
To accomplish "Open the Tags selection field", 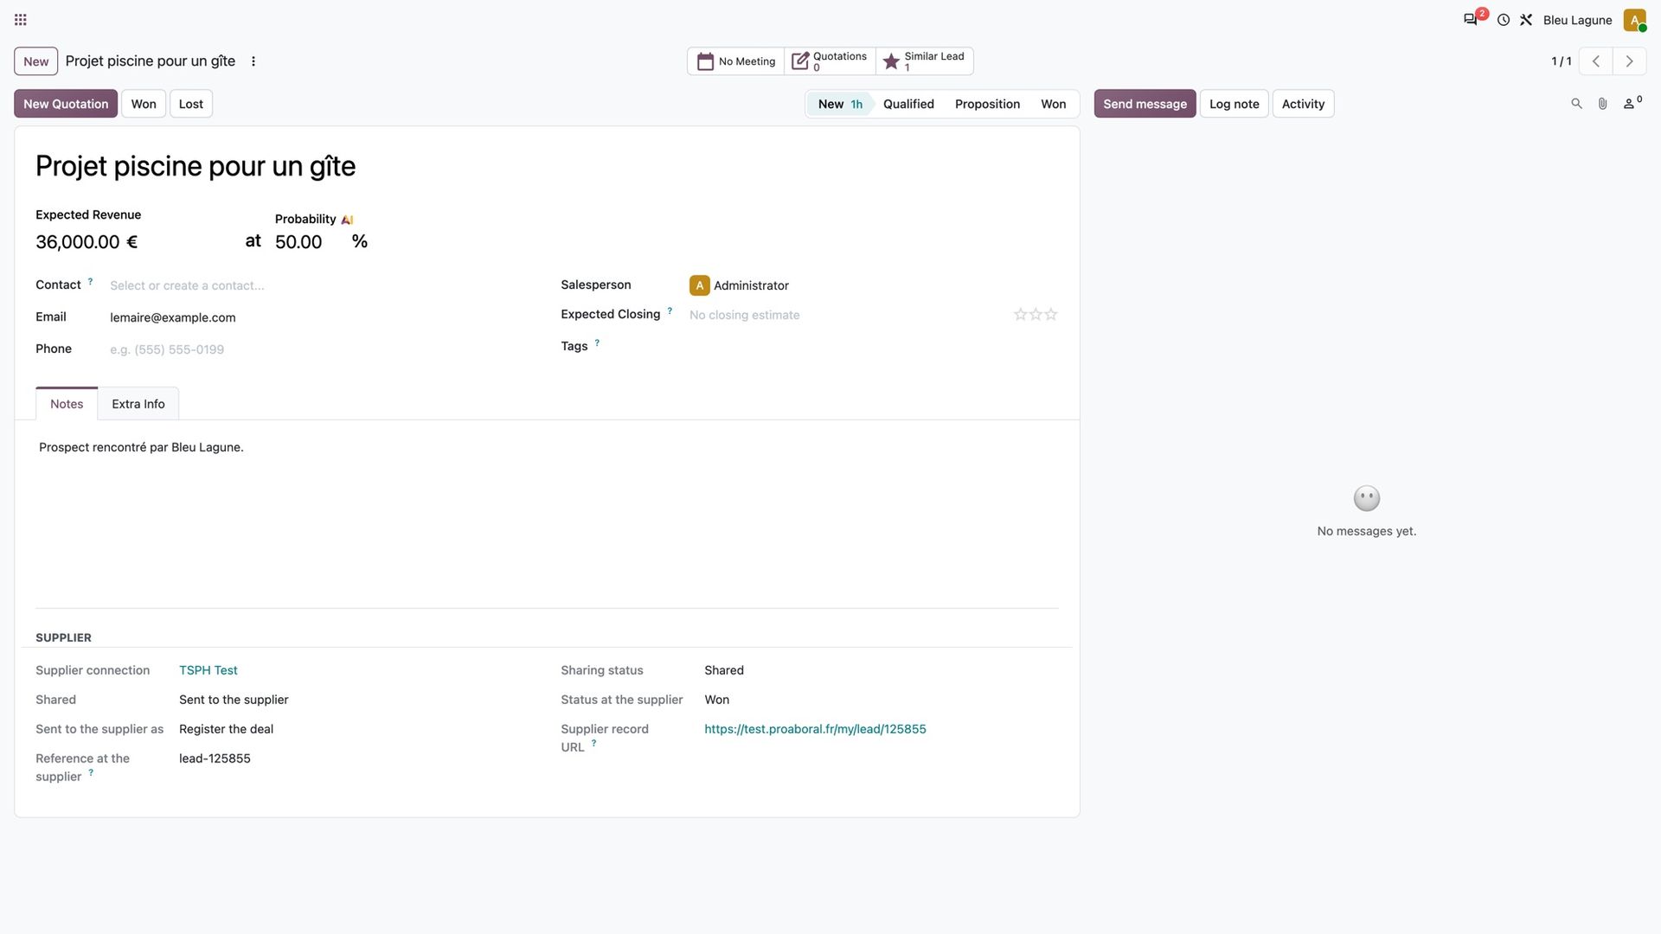I will tap(873, 346).
